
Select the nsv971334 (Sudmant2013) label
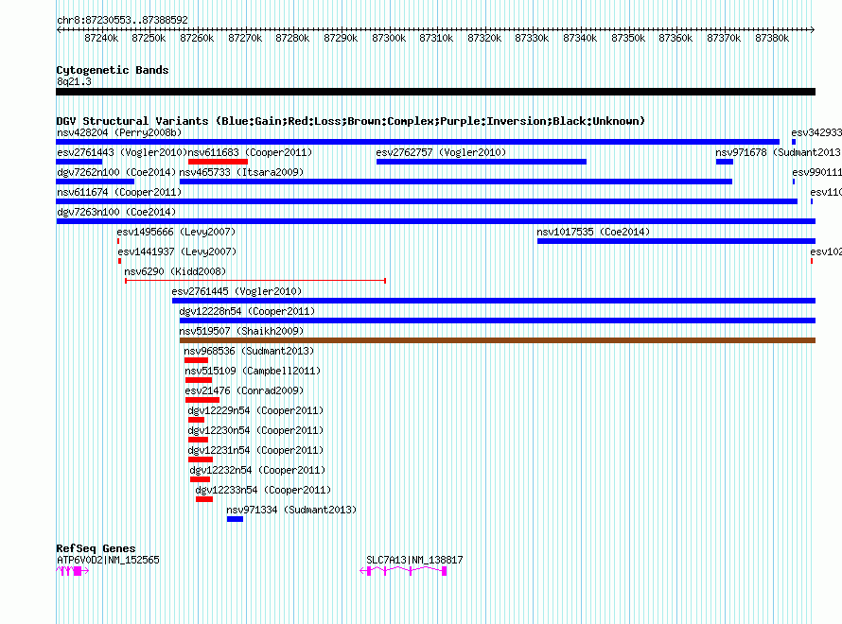[x=291, y=510]
